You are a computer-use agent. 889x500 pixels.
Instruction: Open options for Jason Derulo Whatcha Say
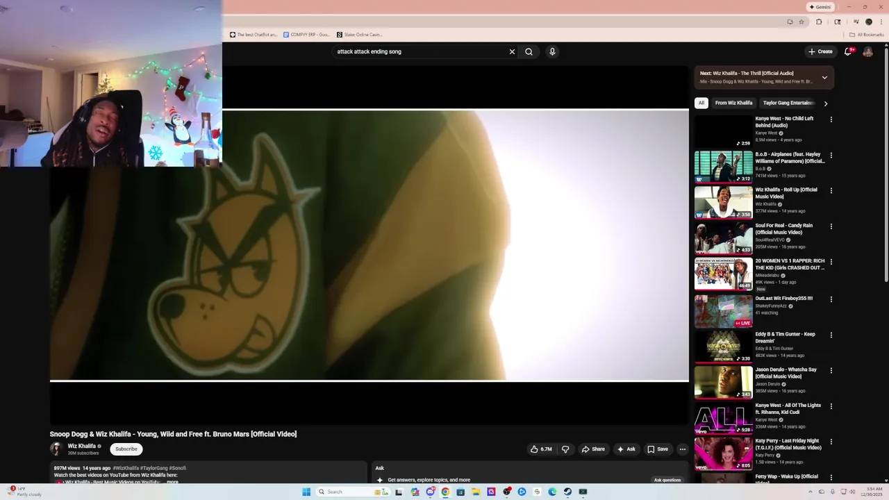point(831,370)
